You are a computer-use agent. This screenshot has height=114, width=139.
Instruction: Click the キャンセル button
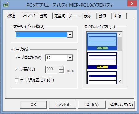63,105
